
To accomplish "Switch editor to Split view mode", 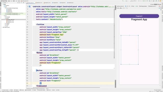I will 156,5.
